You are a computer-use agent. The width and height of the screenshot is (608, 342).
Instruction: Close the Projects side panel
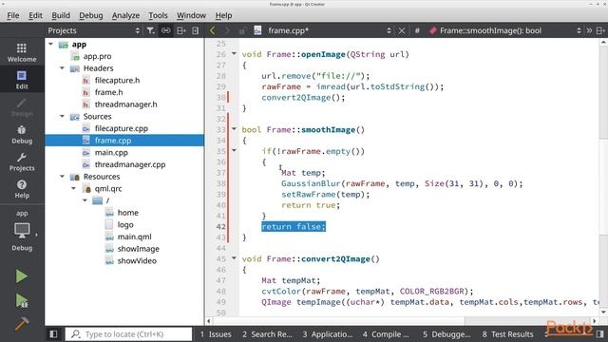tap(196, 30)
